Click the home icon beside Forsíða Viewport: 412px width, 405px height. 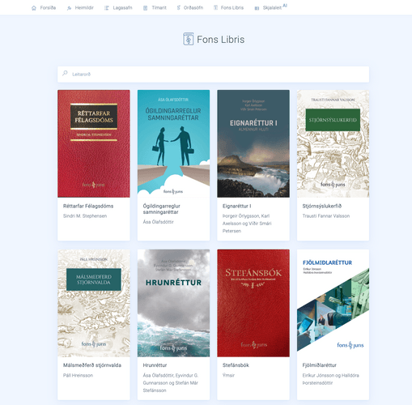pyautogui.click(x=34, y=8)
